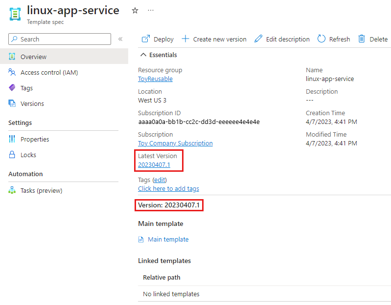The width and height of the screenshot is (391, 305).
Task: Deploy the template spec
Action: (x=158, y=39)
